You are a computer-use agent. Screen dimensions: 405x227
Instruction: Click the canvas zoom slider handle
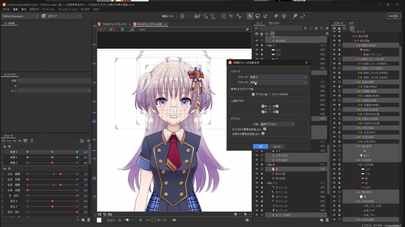pyautogui.click(x=127, y=220)
